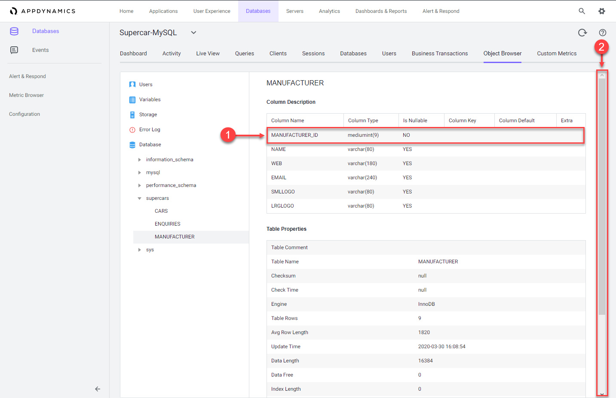Screen dimensions: 616x398
Task: Click the Column Default header
Action: click(517, 121)
